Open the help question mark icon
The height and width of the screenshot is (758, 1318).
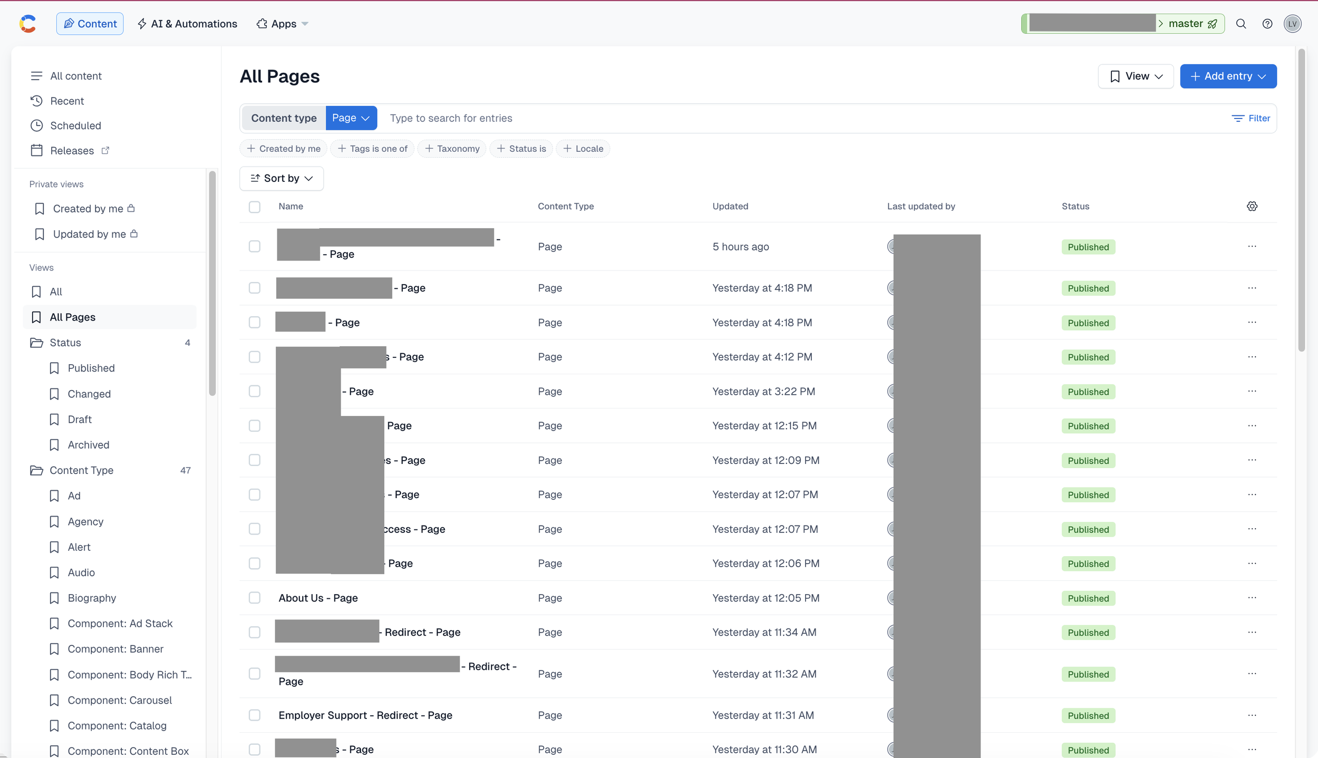[1267, 24]
